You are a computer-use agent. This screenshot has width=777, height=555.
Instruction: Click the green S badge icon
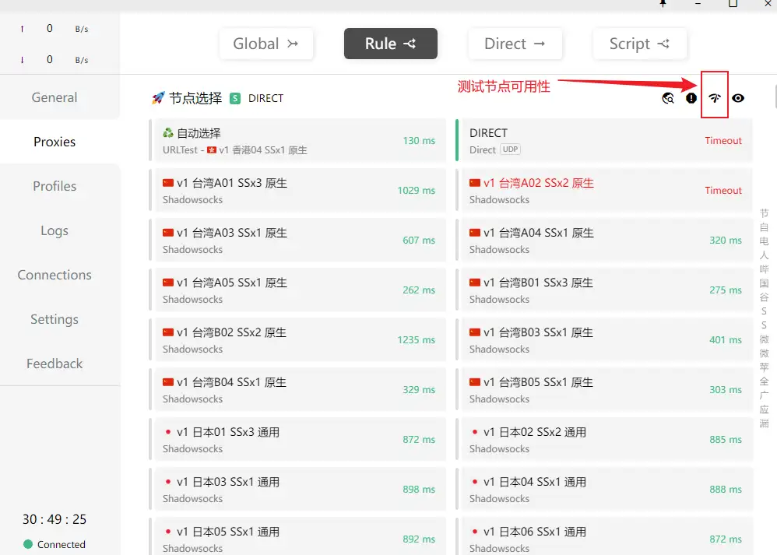click(x=235, y=98)
